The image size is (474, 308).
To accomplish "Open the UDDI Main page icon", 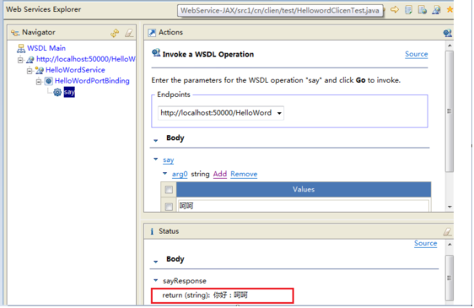I will pos(408,9).
